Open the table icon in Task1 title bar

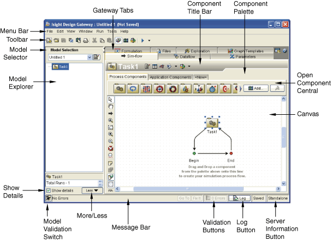(155, 66)
